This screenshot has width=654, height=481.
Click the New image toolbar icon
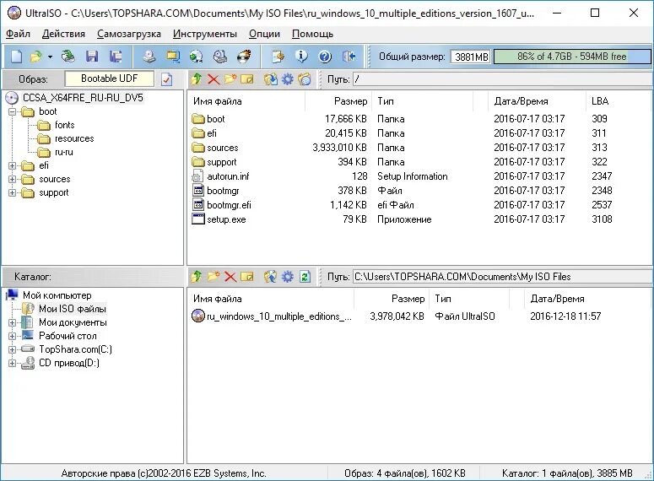tap(16, 57)
